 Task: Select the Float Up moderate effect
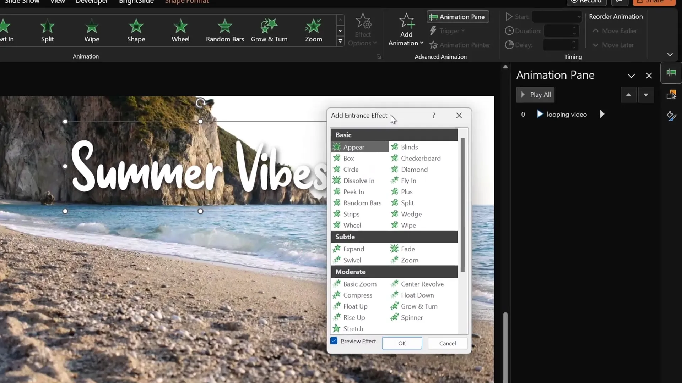coord(355,306)
